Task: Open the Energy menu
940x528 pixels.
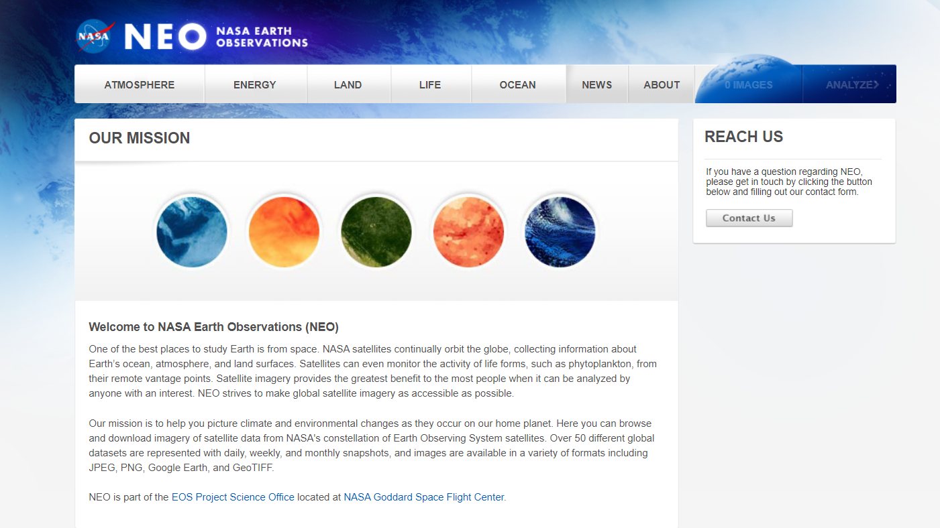Action: click(x=255, y=85)
